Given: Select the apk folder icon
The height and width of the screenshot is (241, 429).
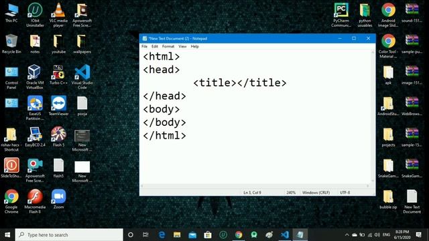Looking at the screenshot, I should (x=388, y=75).
